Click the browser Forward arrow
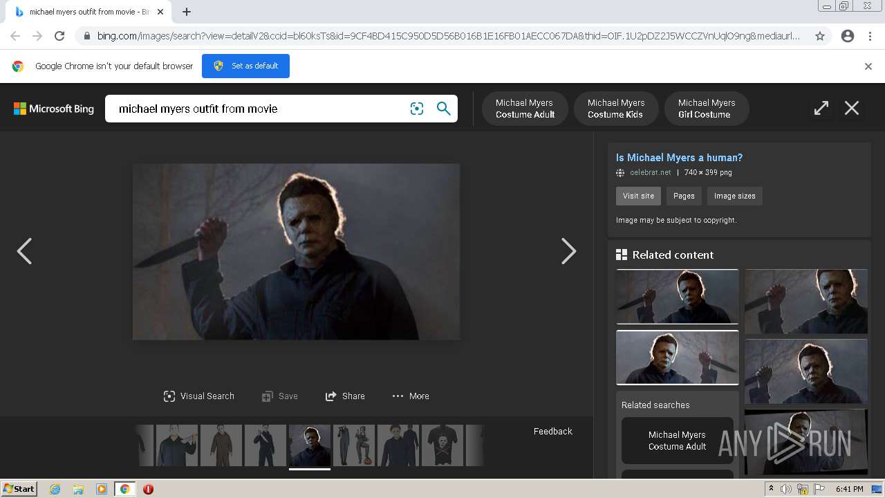885x498 pixels. click(37, 36)
